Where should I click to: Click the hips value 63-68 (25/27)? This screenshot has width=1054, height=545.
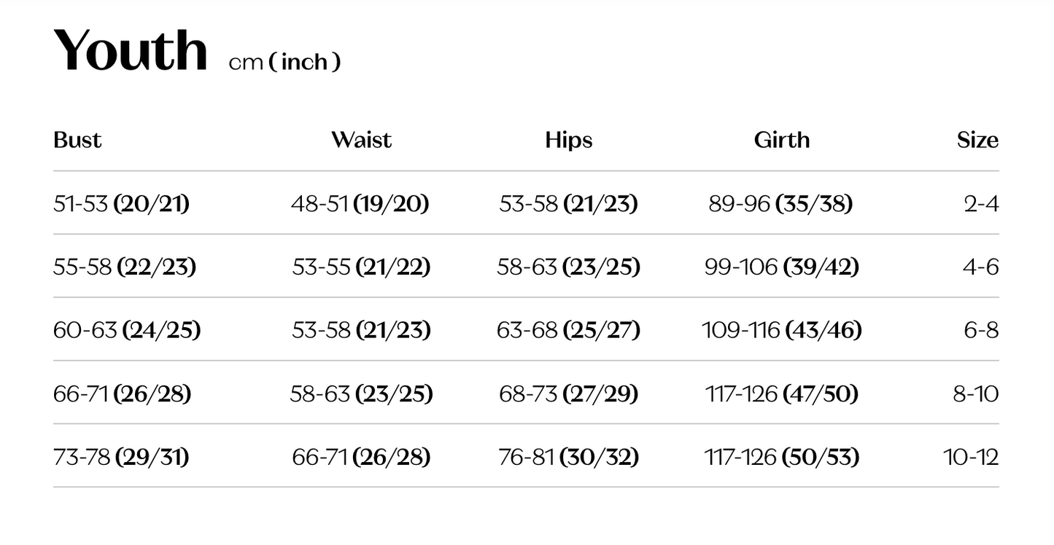[x=568, y=331]
